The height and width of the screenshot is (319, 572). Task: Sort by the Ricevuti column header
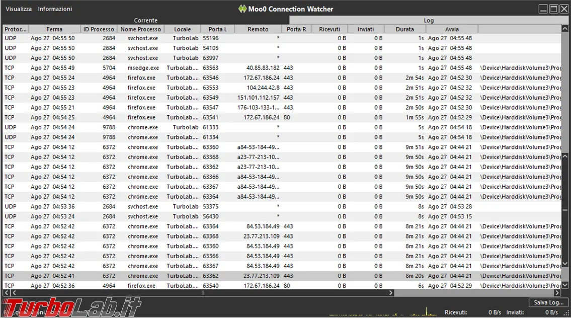(329, 29)
